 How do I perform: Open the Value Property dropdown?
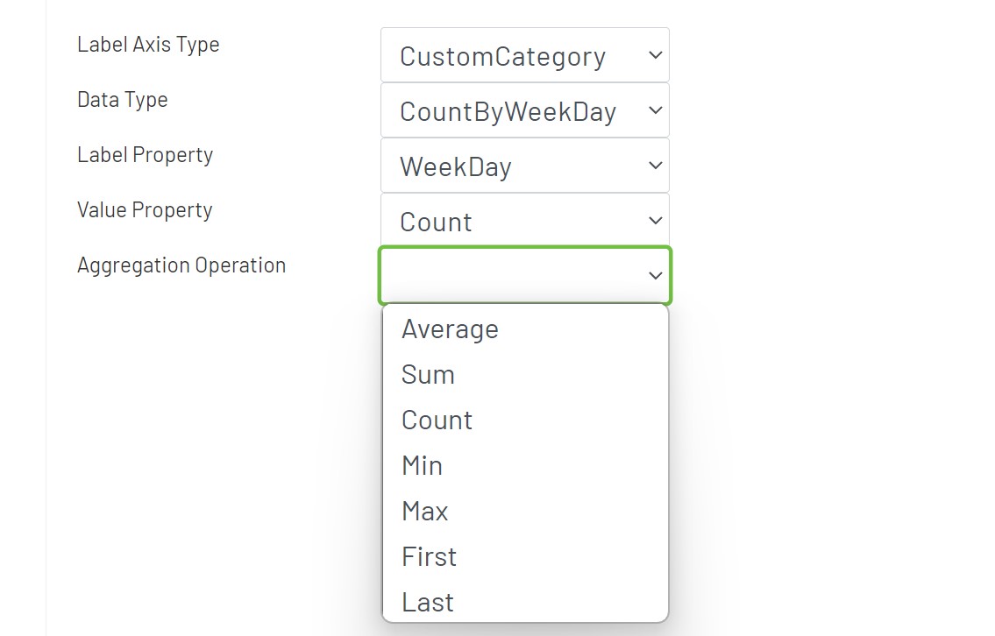[x=524, y=221]
